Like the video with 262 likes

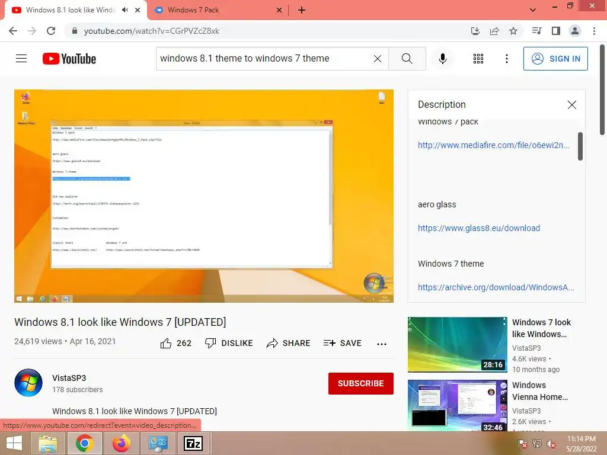(175, 343)
